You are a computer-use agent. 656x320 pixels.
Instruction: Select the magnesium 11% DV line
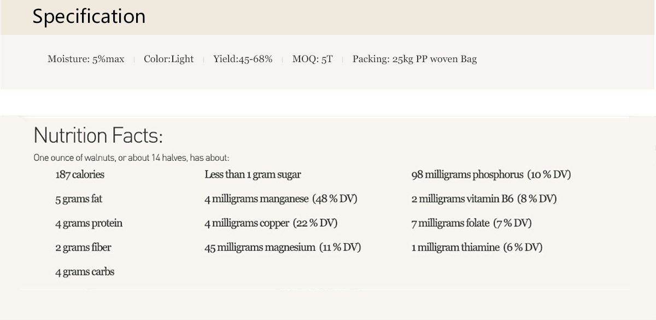click(283, 247)
